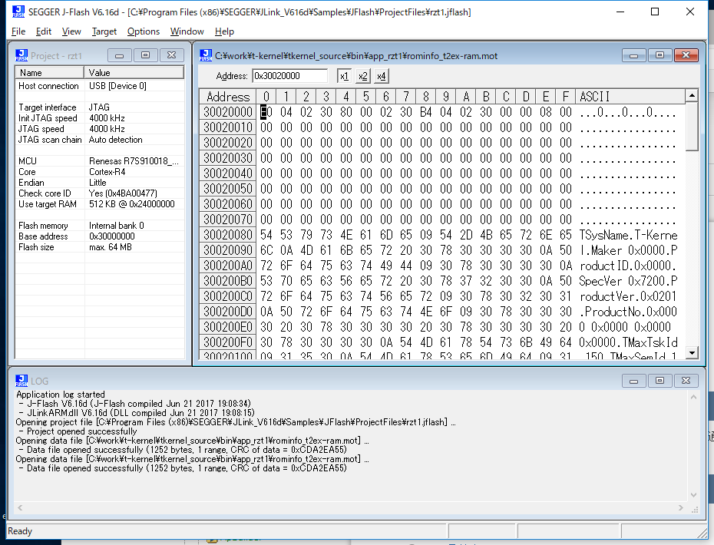Set word width with x2 button

(363, 76)
